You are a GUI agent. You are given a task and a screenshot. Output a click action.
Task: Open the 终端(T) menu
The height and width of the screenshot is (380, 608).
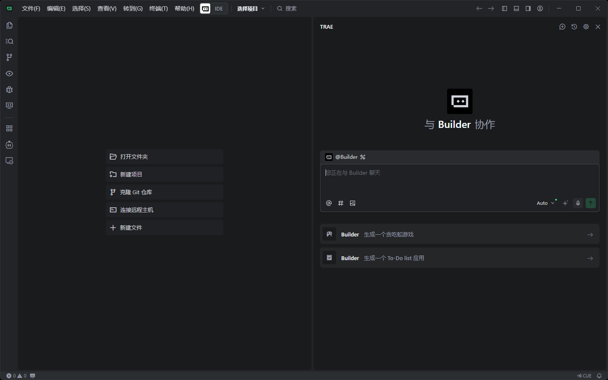(158, 8)
